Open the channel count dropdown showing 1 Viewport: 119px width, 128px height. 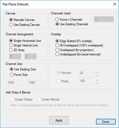click(x=104, y=19)
